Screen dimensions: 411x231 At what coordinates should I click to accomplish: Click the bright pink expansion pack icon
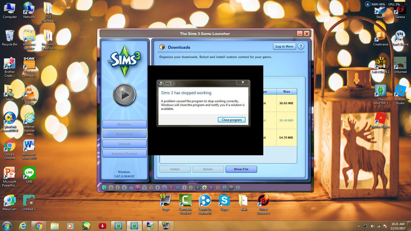138,188
